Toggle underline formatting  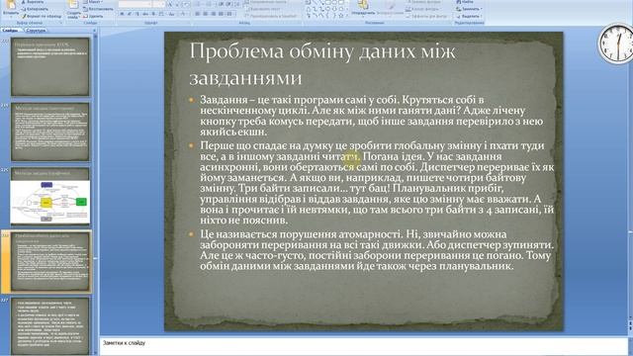137,14
